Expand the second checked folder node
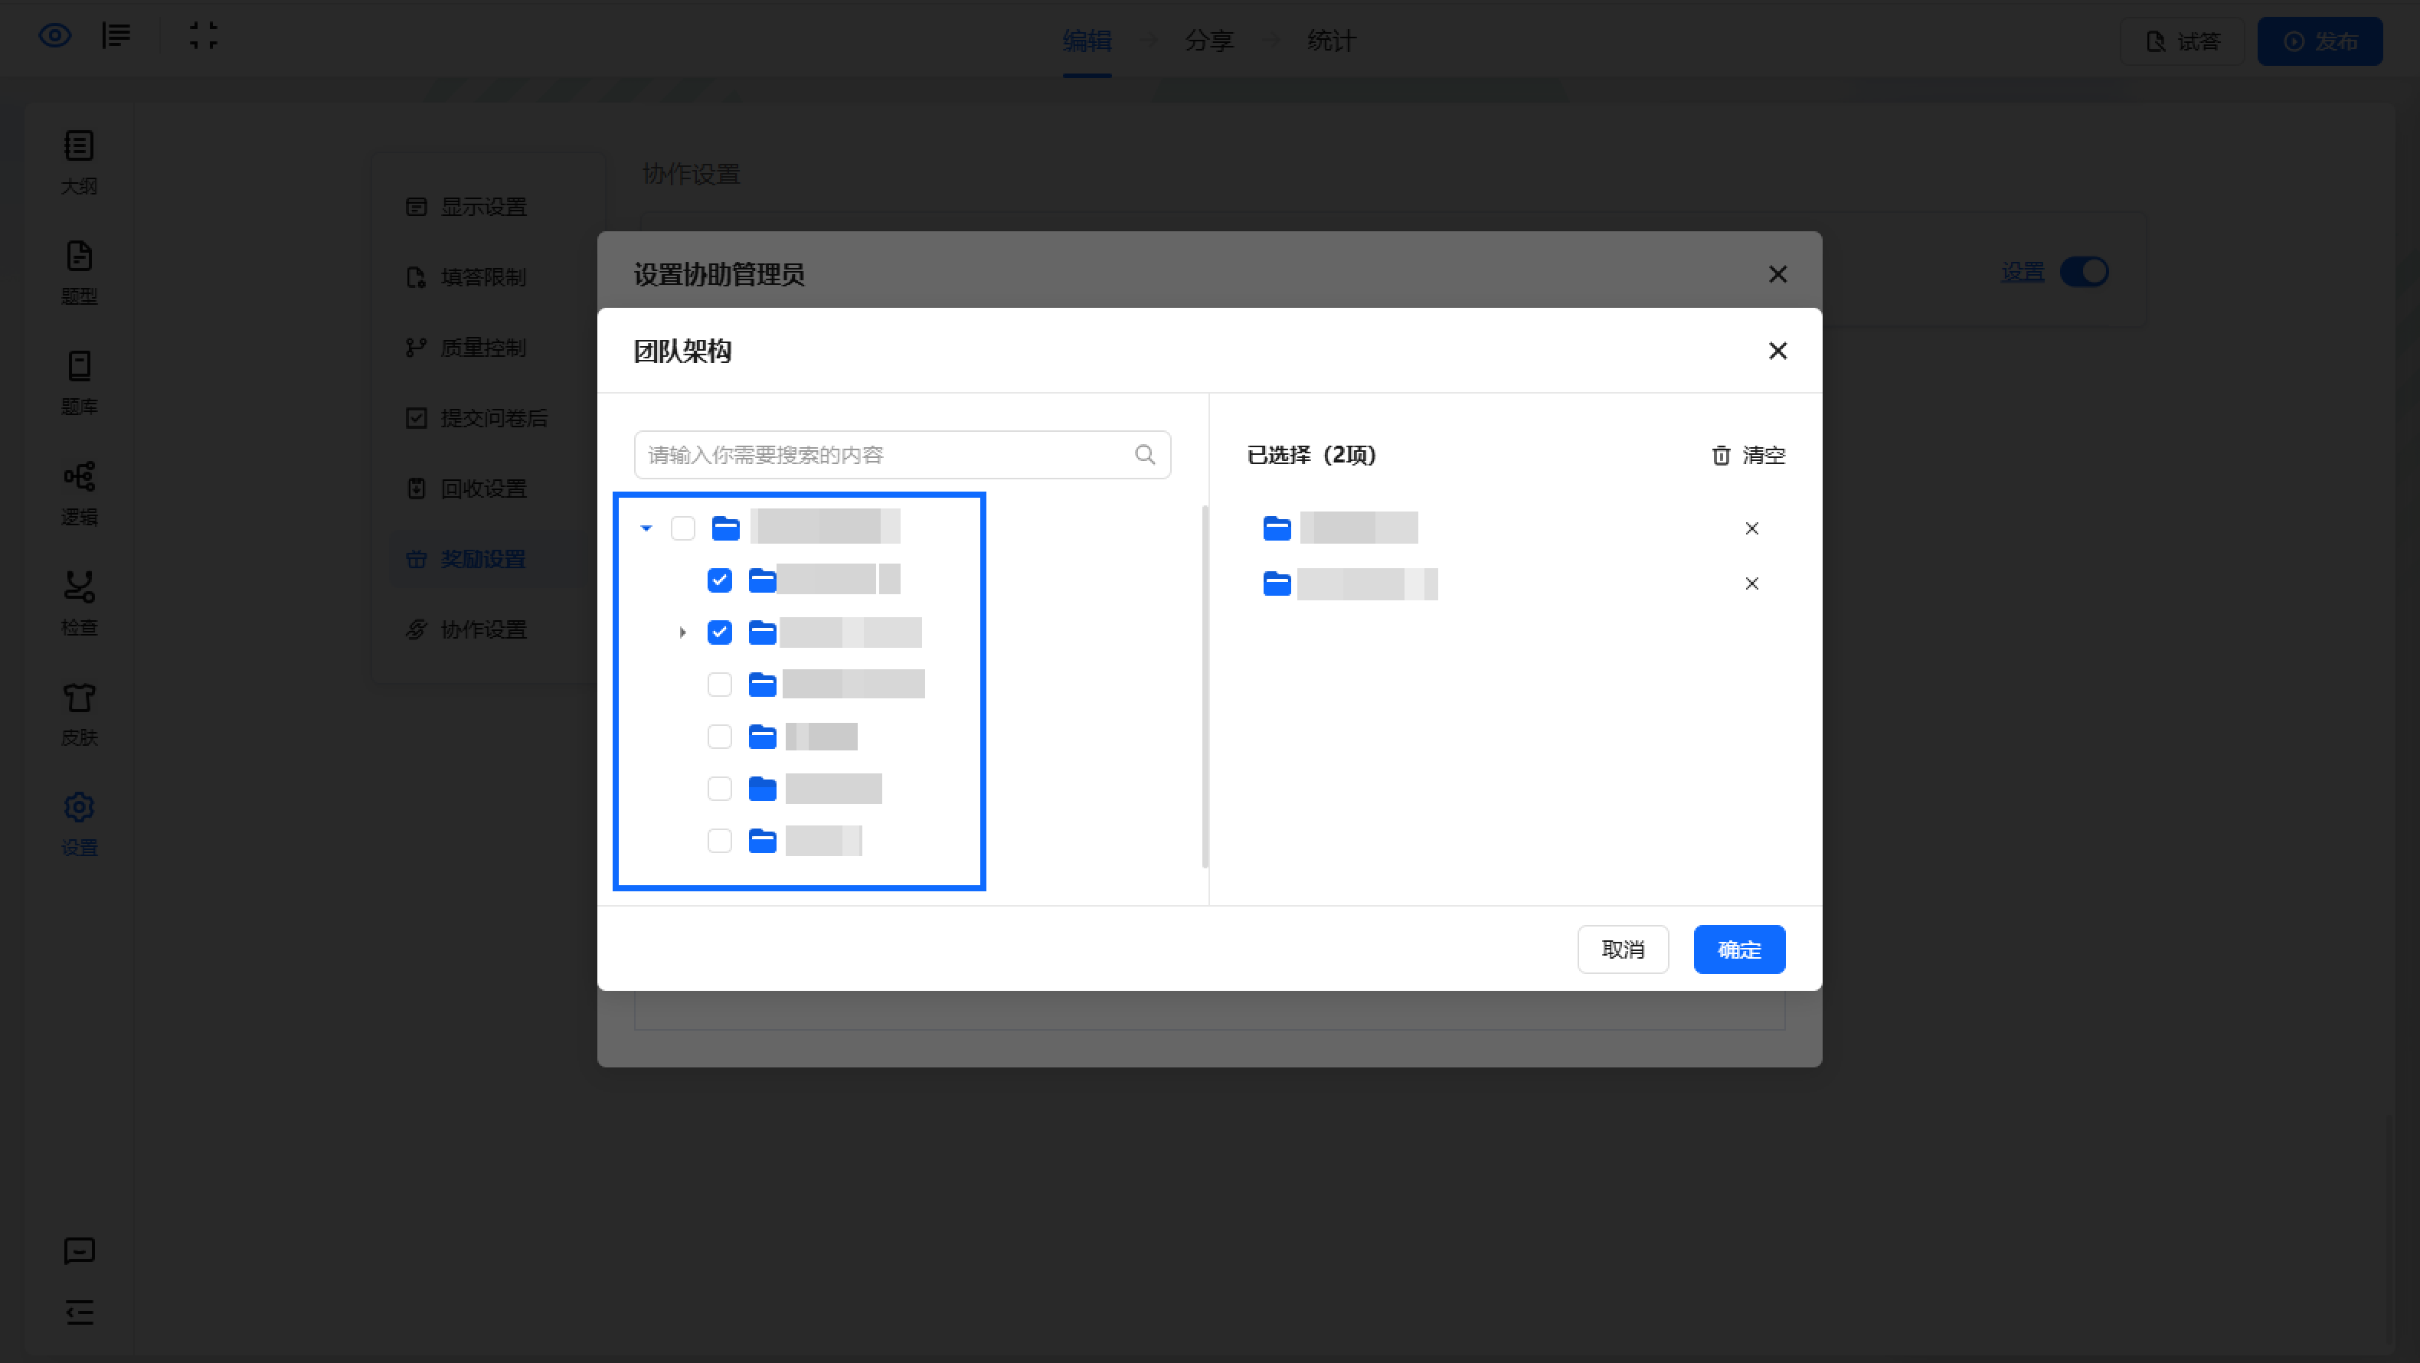The width and height of the screenshot is (2420, 1363). (x=683, y=632)
